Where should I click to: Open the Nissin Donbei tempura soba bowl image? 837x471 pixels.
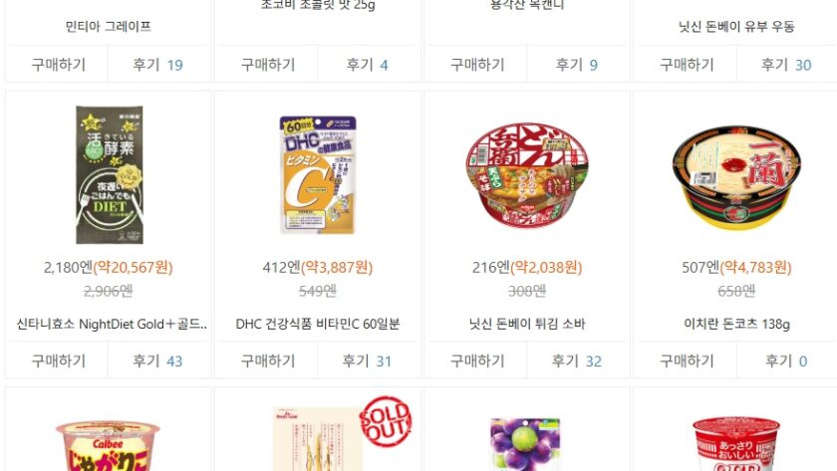click(x=527, y=175)
